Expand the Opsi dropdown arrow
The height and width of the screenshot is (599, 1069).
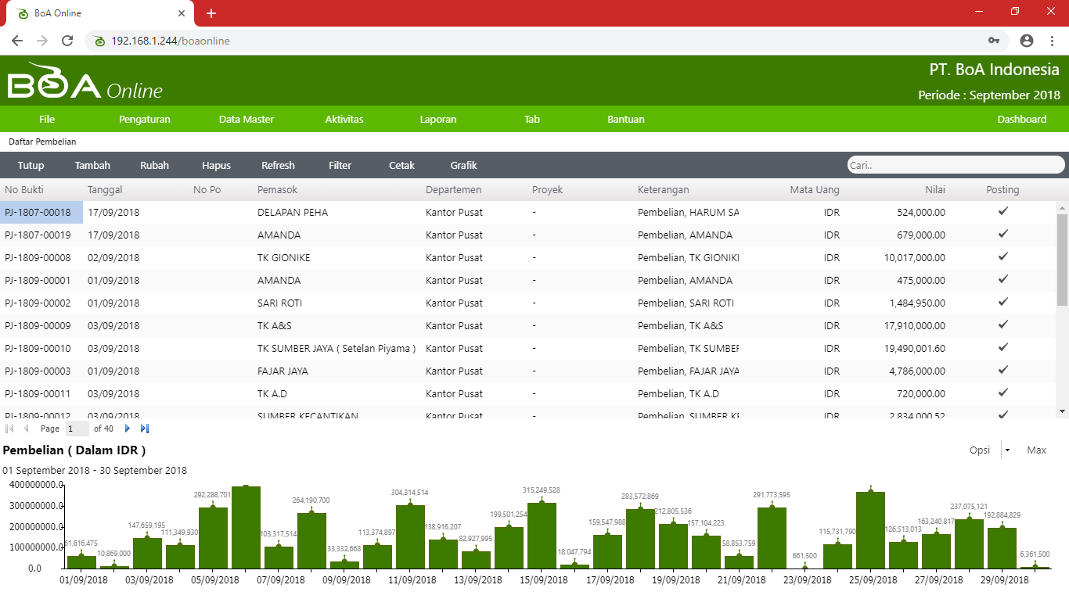1007,450
